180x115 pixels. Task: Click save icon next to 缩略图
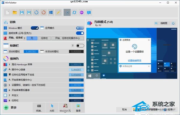coord(156,23)
